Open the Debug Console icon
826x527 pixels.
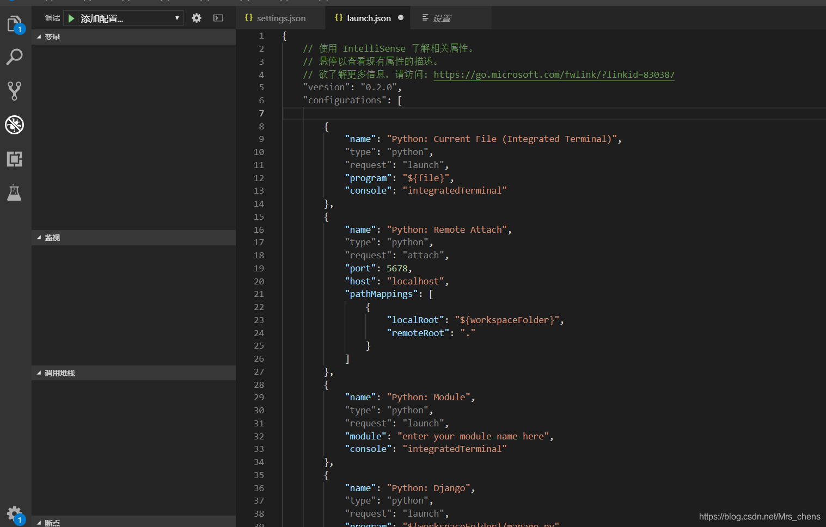click(218, 18)
